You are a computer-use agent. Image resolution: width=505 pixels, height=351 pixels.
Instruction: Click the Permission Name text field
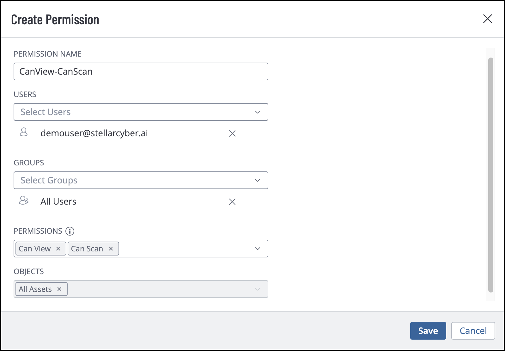pyautogui.click(x=141, y=71)
